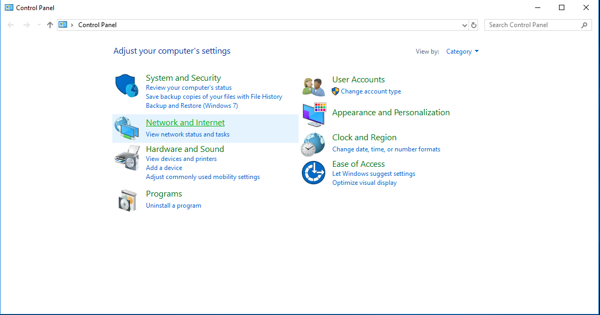Click the Network and Internet globe icon

pos(127,127)
